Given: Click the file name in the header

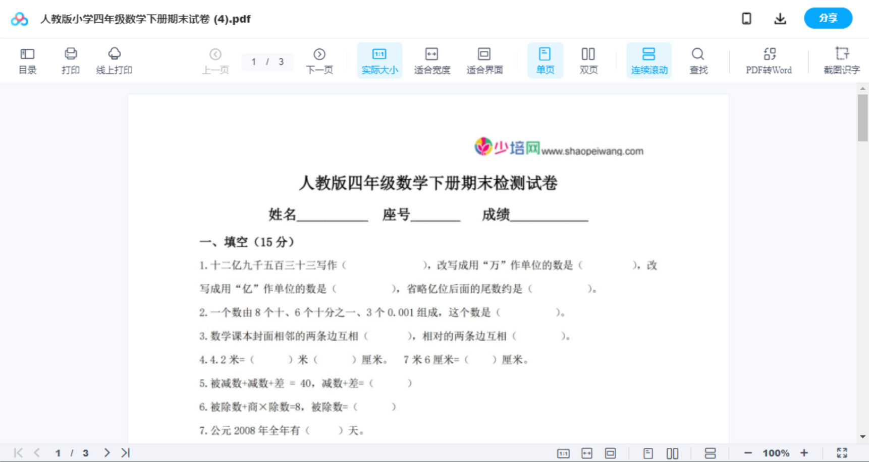Looking at the screenshot, I should [145, 19].
